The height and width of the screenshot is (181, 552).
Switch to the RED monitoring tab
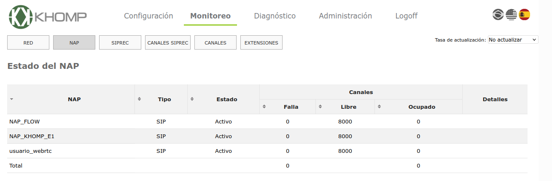point(28,42)
